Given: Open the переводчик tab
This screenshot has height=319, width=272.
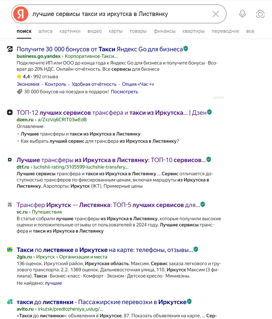Looking at the screenshot, I should pyautogui.click(x=225, y=31).
